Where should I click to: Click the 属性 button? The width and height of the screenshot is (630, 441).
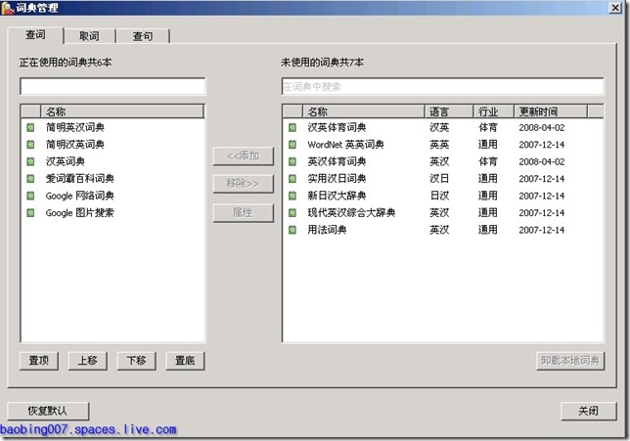click(x=243, y=213)
